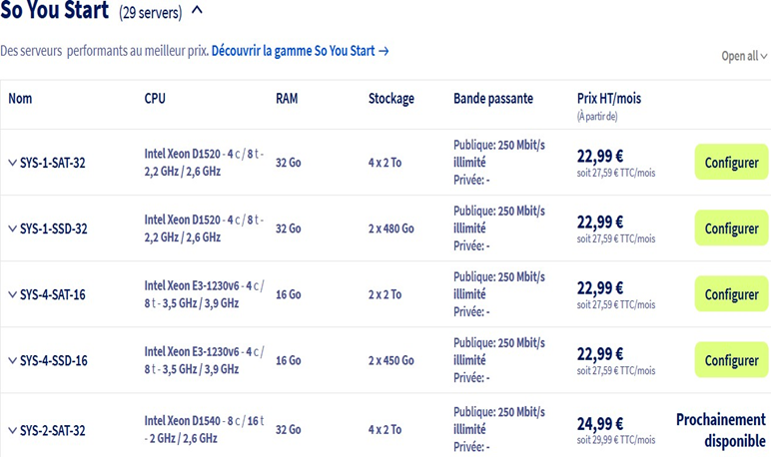Image resolution: width=771 pixels, height=457 pixels.
Task: Click Configurer for SYS-1-SAT-32
Action: point(731,163)
